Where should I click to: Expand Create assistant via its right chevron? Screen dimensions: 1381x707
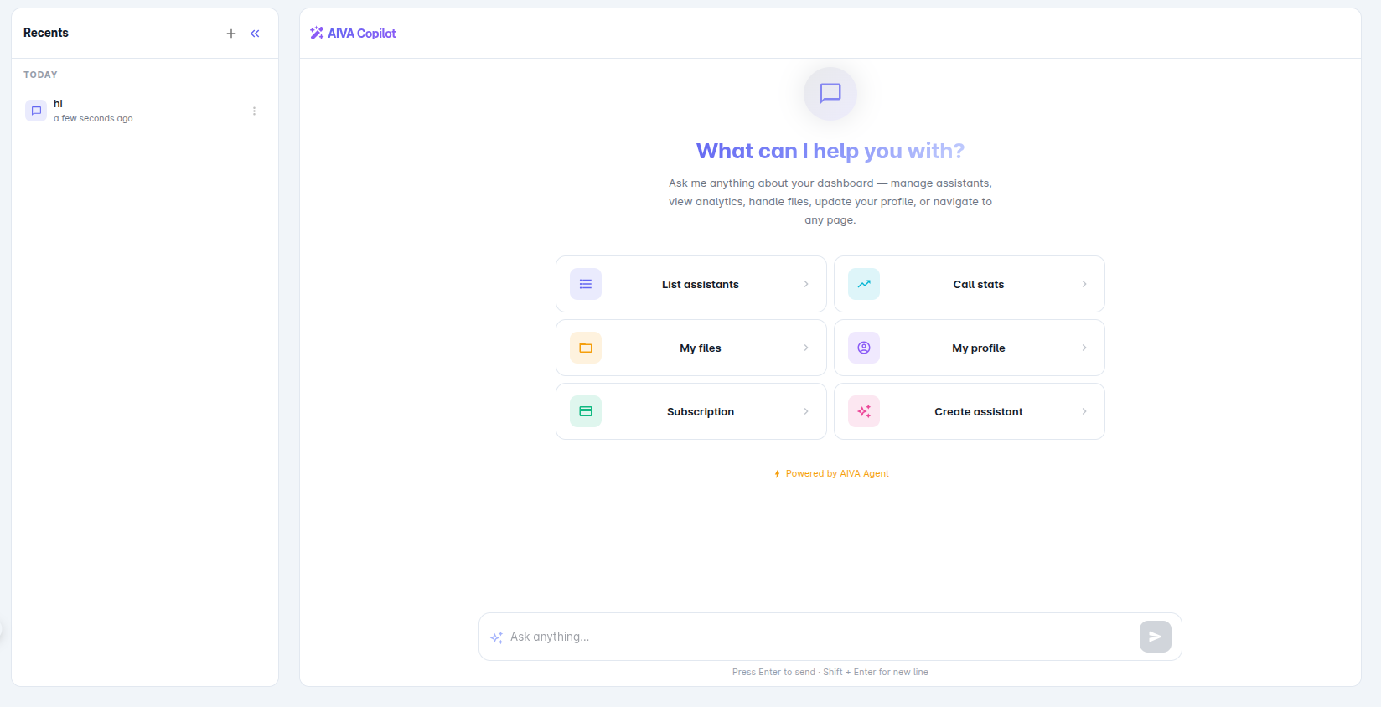[1084, 411]
